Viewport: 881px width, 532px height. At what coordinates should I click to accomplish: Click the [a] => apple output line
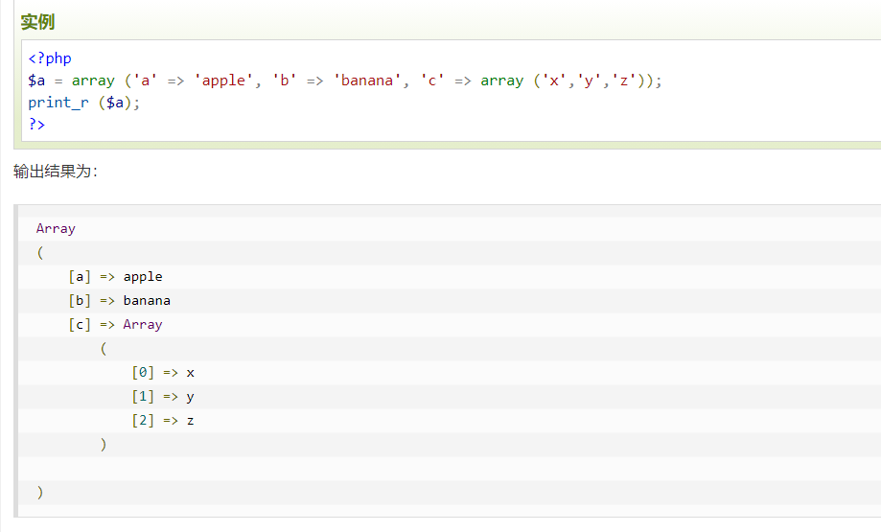click(115, 277)
